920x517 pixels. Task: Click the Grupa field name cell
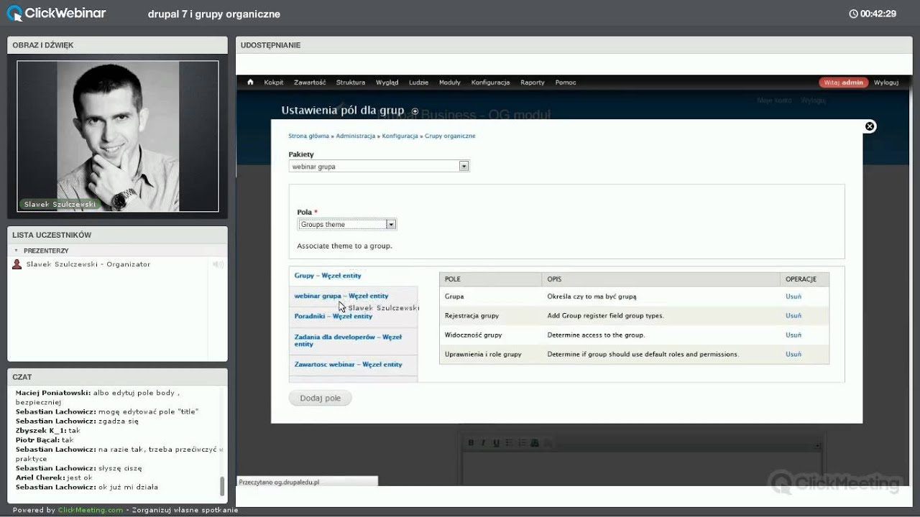pos(490,297)
